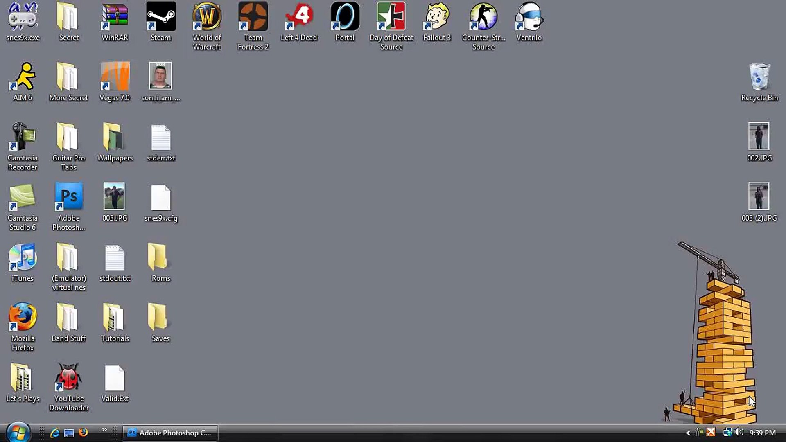The height and width of the screenshot is (442, 786).
Task: Click the Ventrilo desktop icon
Action: [529, 17]
